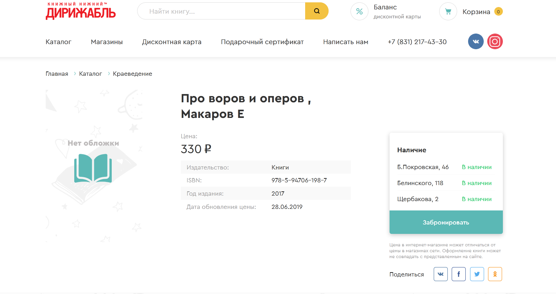Go to Главная via breadcrumb
The image size is (556, 294).
[57, 74]
